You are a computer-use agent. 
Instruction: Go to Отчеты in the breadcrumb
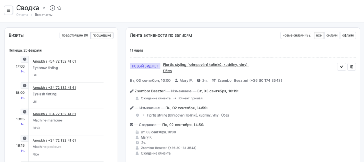point(22,15)
